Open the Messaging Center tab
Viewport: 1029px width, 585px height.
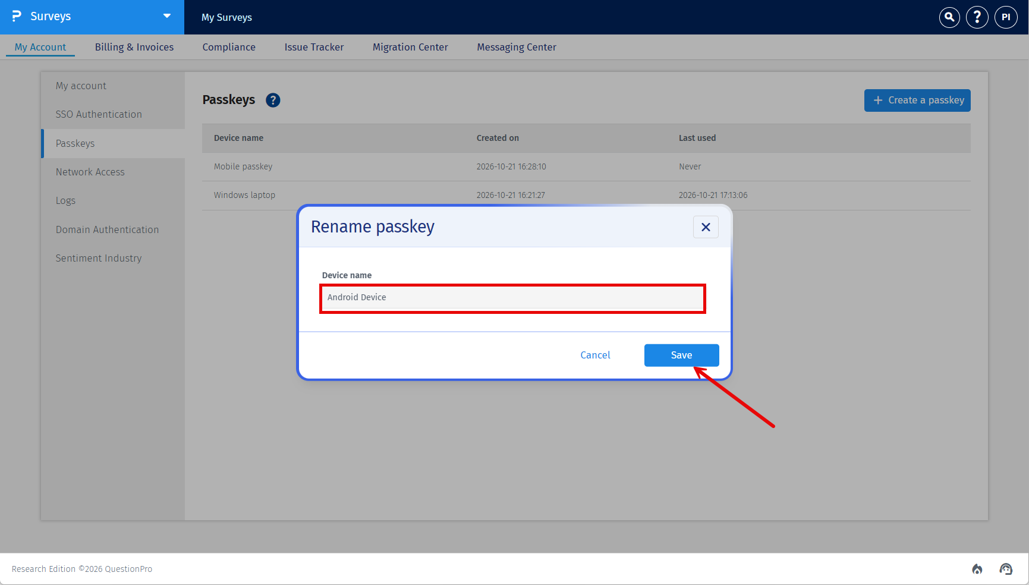(x=517, y=47)
